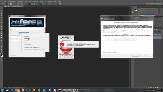This screenshot has width=163, height=92.
Task: Select the Dodge tool
Action: coord(2,38)
